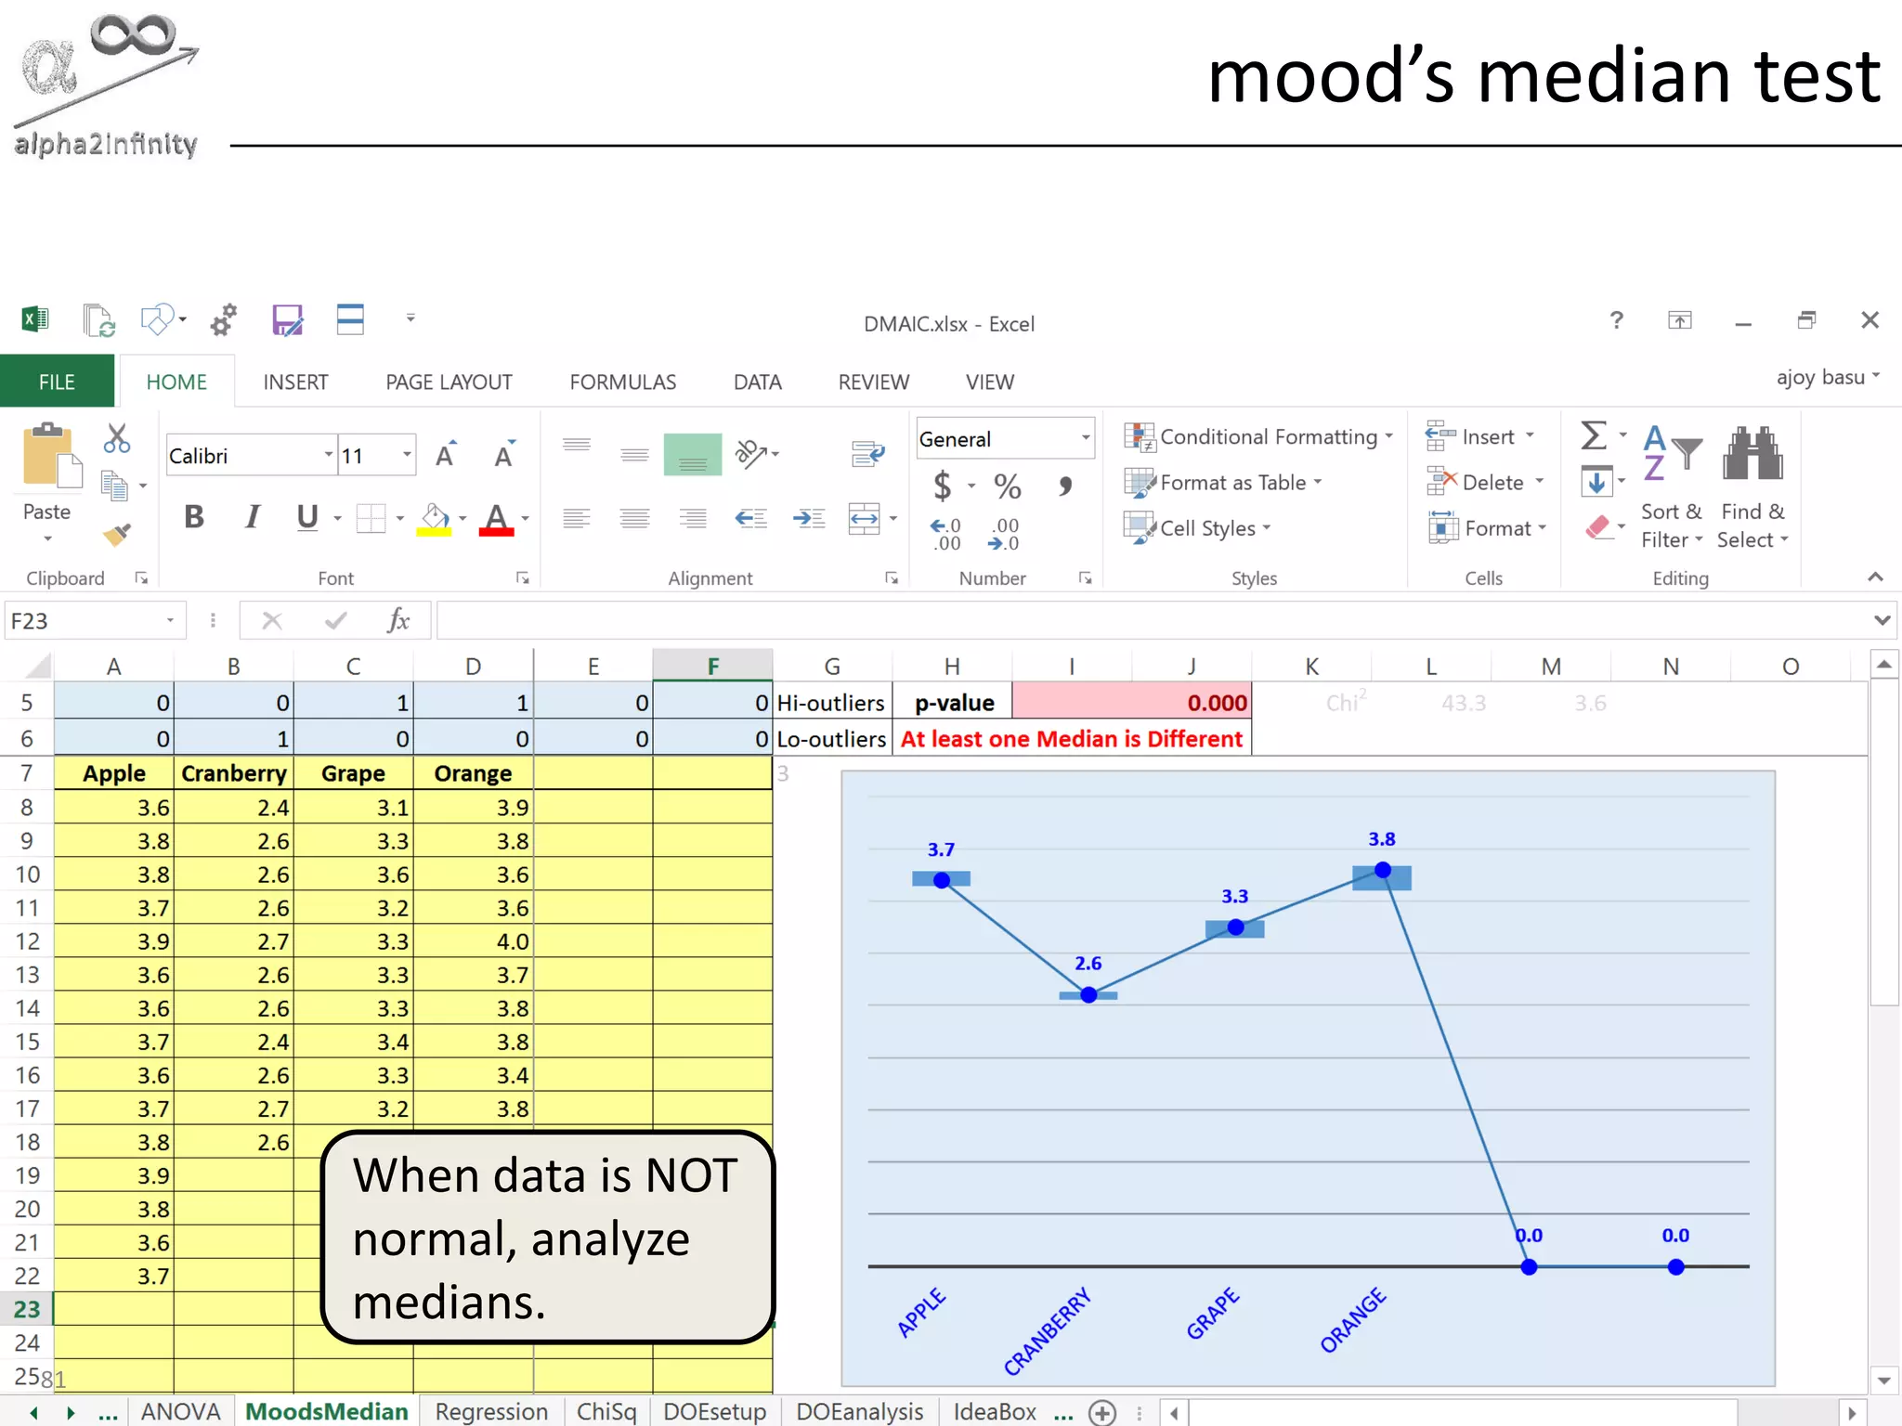Click the Save icon in quick access toolbar

pos(288,320)
